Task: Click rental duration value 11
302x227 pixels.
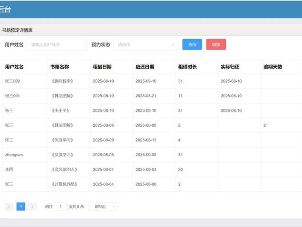Action: pos(180,96)
